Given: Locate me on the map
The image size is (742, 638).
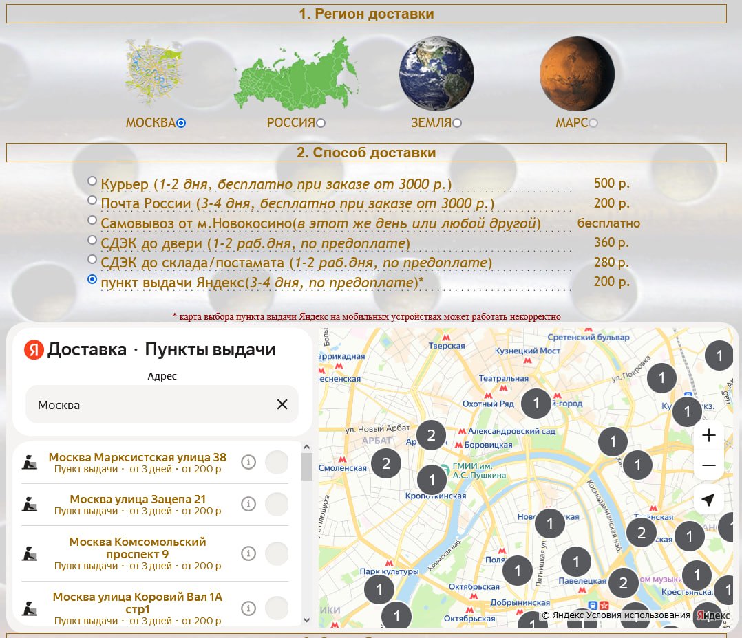Looking at the screenshot, I should point(708,500).
